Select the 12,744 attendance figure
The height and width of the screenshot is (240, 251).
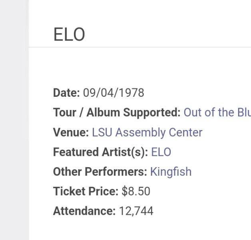coord(136,211)
